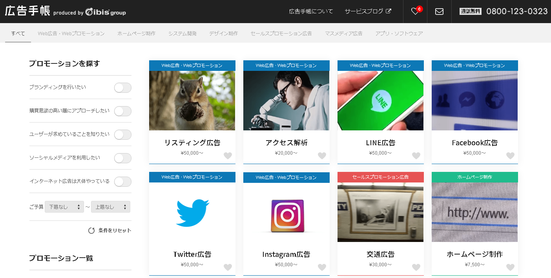
Task: Click the Instagram広告 title
Action: 286,254
